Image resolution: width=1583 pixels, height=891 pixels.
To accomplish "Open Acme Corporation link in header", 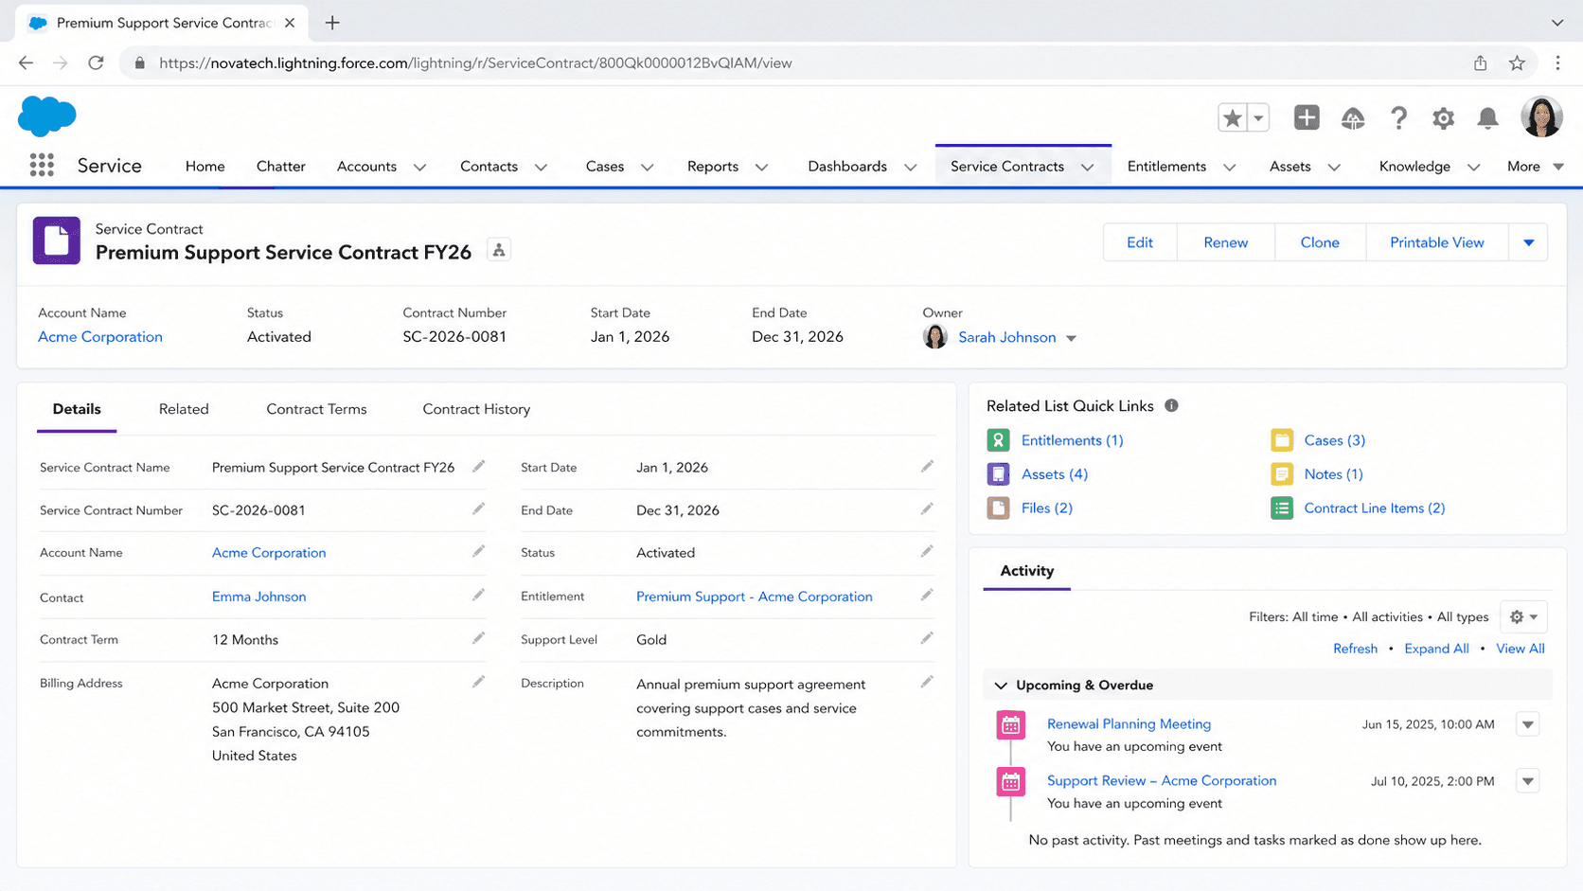I will tap(100, 337).
